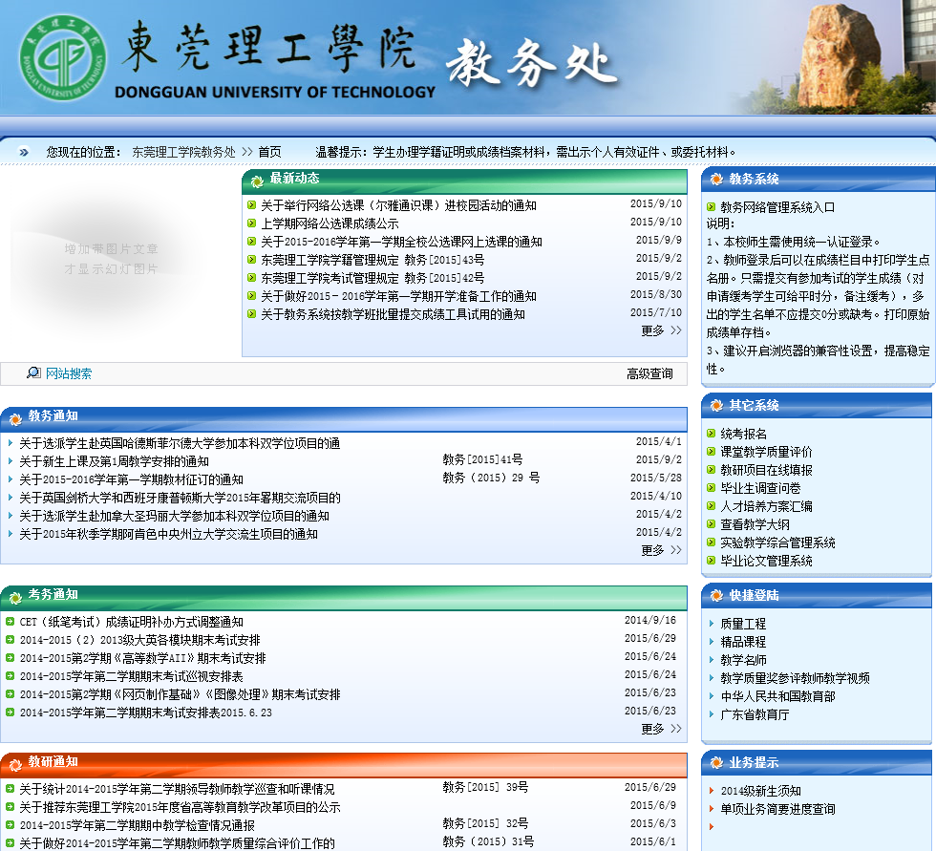Click 教务[2015]41号 document number
The height and width of the screenshot is (851, 936).
pos(482,459)
